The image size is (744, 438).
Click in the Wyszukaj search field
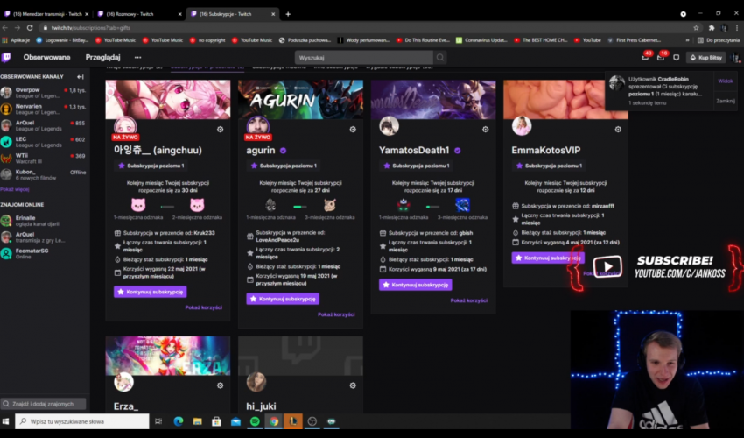pyautogui.click(x=364, y=58)
